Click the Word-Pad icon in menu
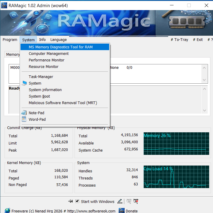213x213 pixels. (24, 119)
